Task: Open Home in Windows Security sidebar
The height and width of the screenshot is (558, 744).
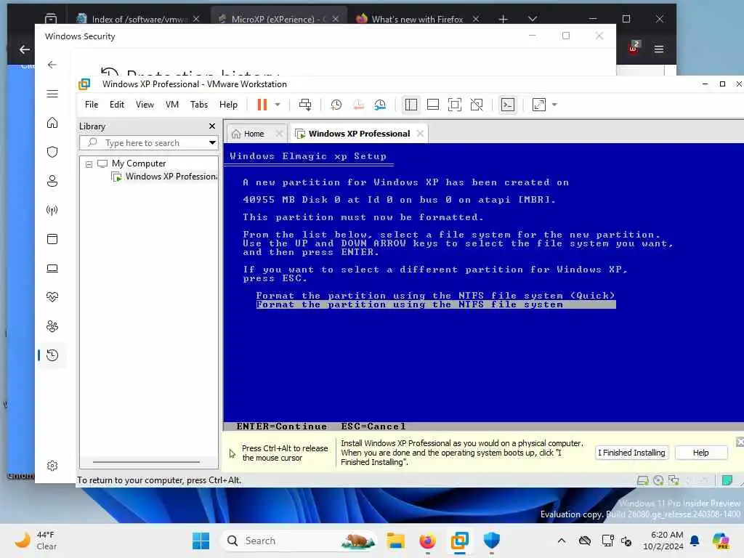Action: click(52, 122)
